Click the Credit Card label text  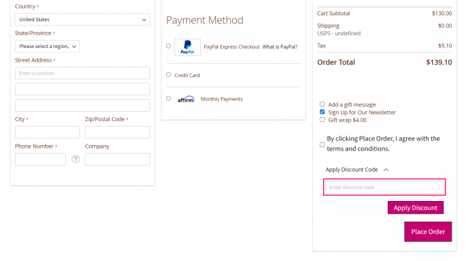pyautogui.click(x=187, y=75)
